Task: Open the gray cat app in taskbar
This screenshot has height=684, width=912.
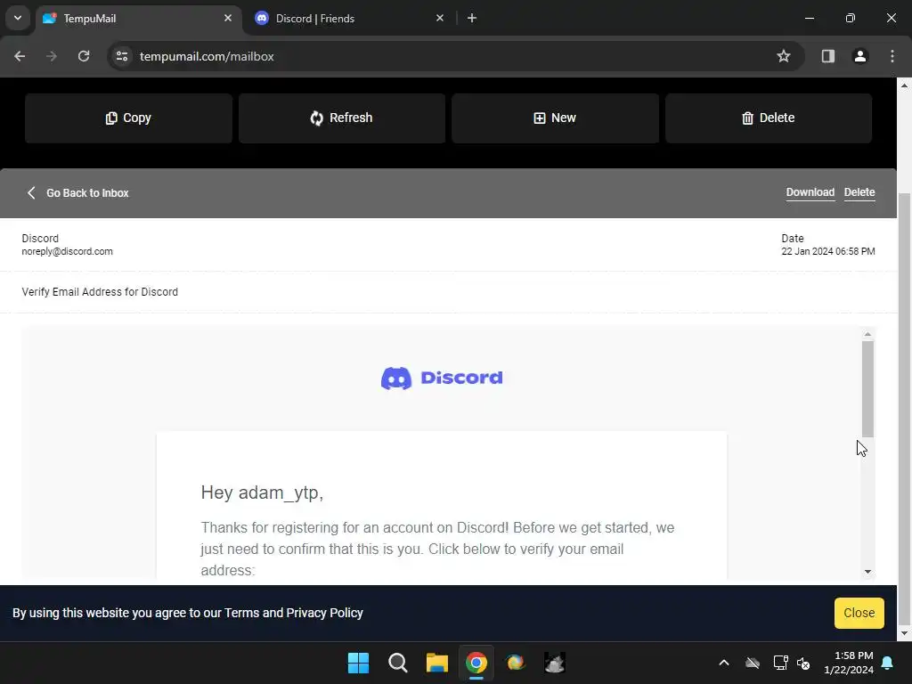Action: click(x=555, y=663)
